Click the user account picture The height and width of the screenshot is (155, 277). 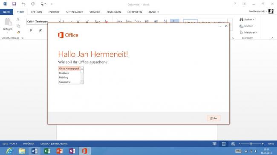pyautogui.click(x=271, y=11)
